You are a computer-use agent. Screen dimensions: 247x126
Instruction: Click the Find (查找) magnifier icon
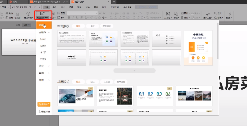[x=216, y=13]
